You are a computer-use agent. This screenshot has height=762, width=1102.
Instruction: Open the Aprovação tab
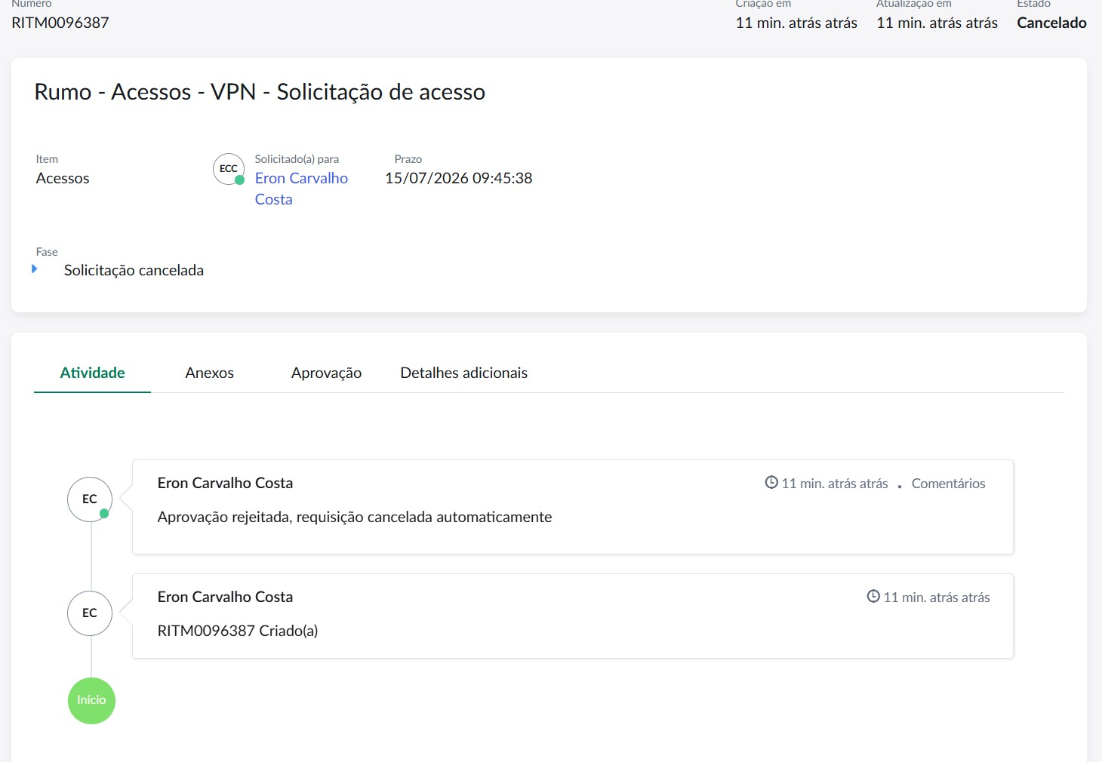[x=326, y=373]
